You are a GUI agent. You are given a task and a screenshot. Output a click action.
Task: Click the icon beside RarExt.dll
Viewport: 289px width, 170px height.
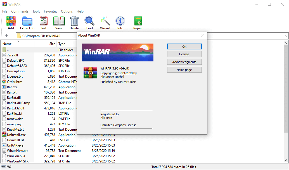coord(4,97)
